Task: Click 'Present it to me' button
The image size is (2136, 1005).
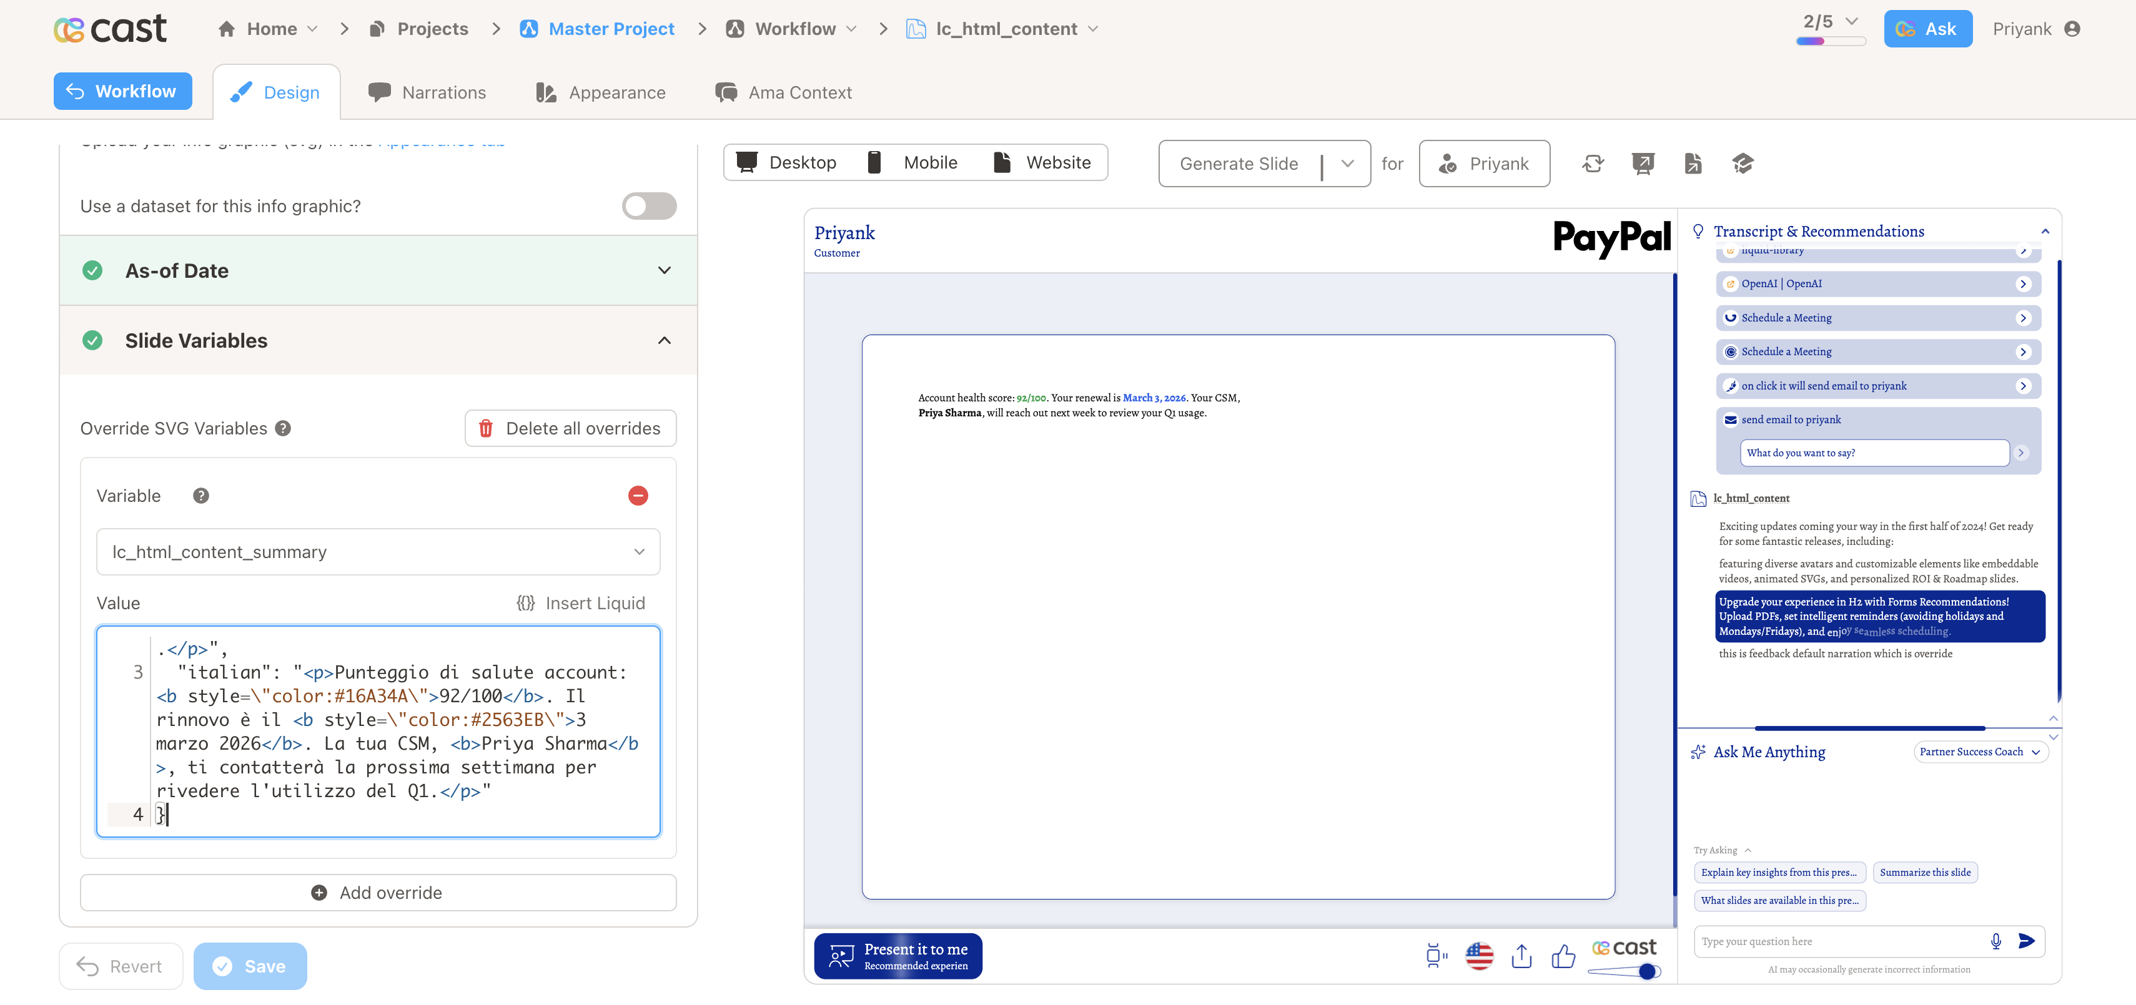Action: click(898, 956)
